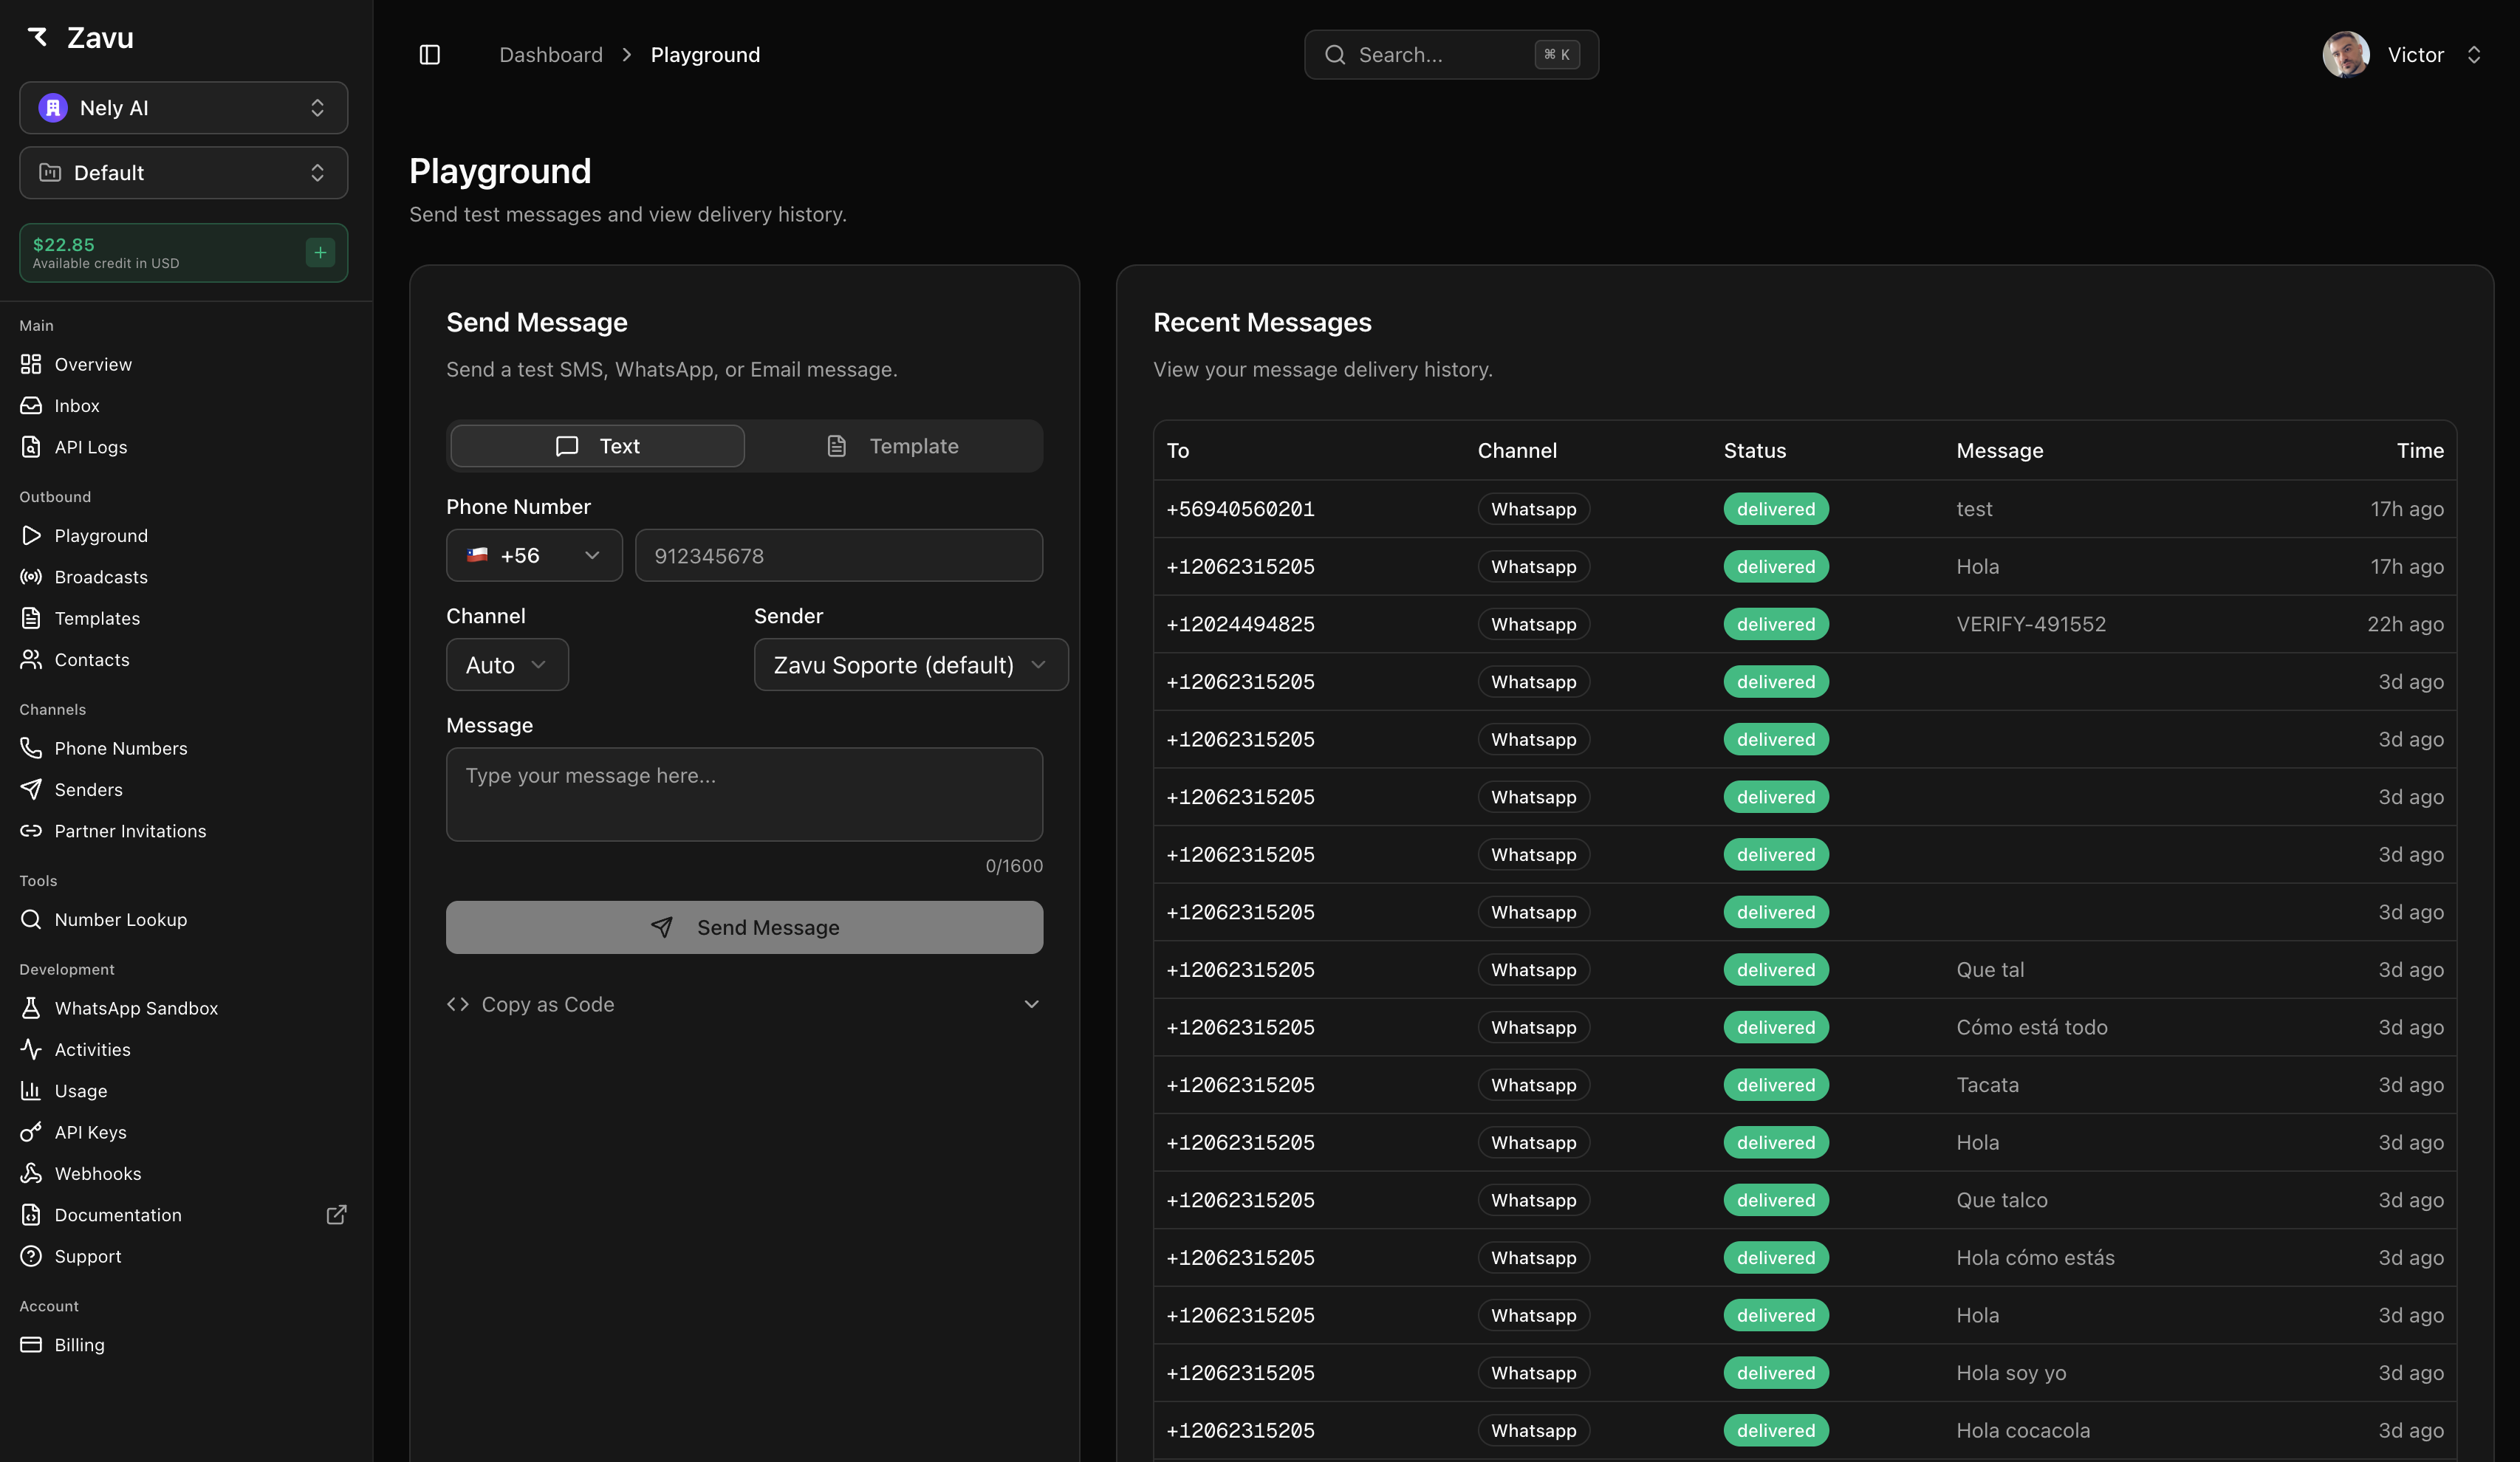Open the Channel Auto dropdown
The width and height of the screenshot is (2520, 1462).
coord(507,665)
